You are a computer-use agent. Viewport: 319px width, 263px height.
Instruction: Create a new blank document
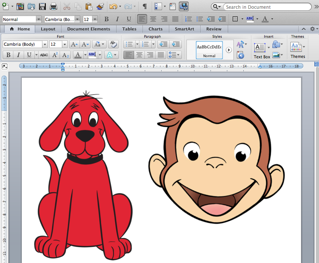[5, 6]
